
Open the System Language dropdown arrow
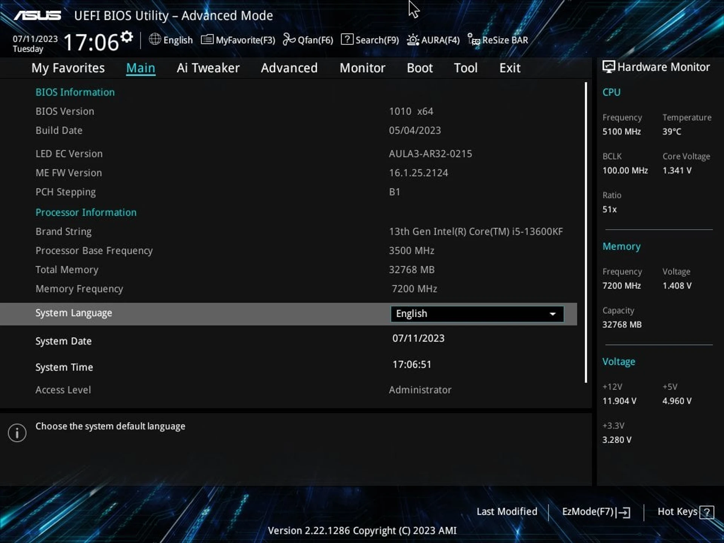[x=553, y=314]
